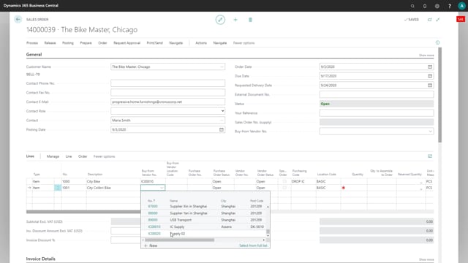Click Show more in Invoice Details
Image resolution: width=468 pixels, height=263 pixels.
point(426,260)
